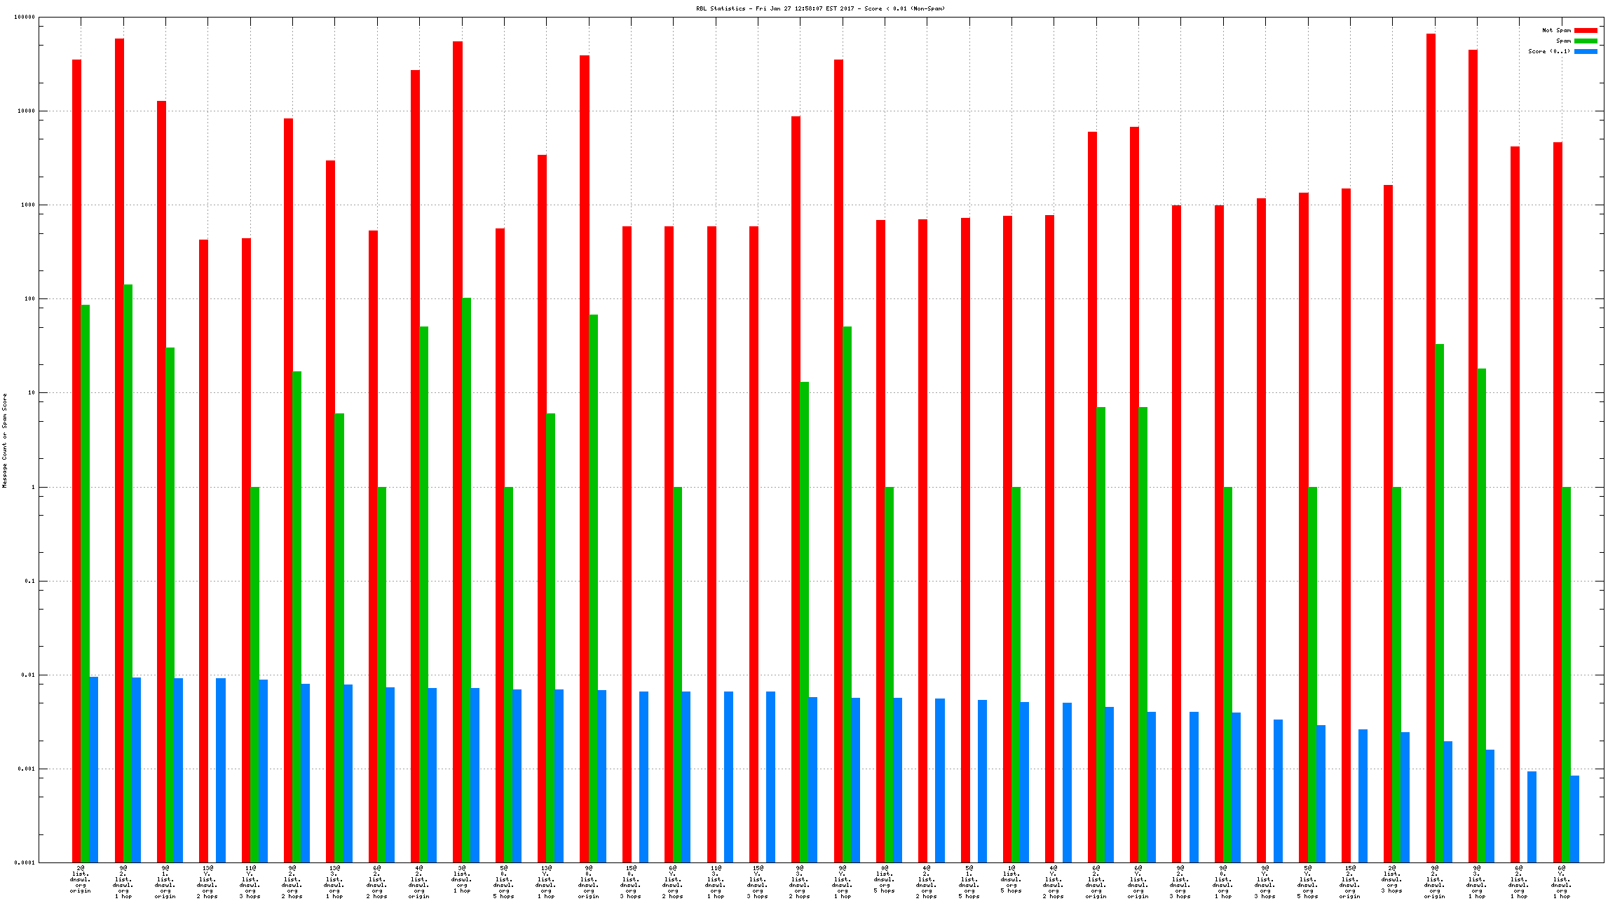This screenshot has width=1615, height=908.
Task: Click the RBL Statistics chart title
Action: [820, 8]
